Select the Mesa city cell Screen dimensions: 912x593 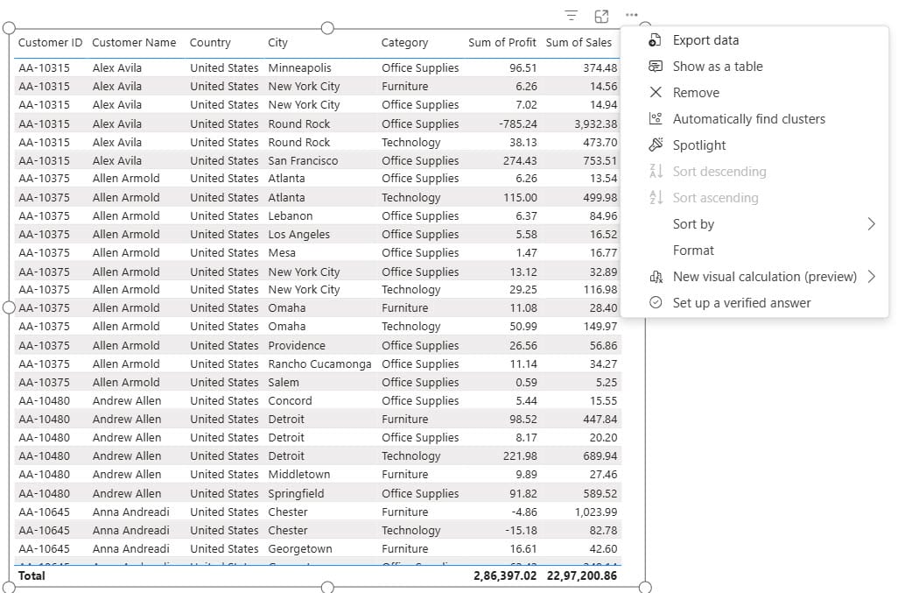pos(282,253)
